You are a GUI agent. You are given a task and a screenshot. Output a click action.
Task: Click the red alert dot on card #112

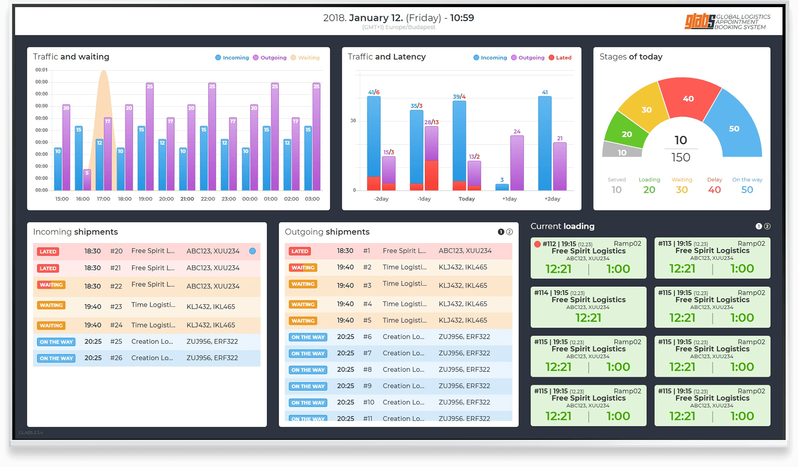pyautogui.click(x=537, y=244)
